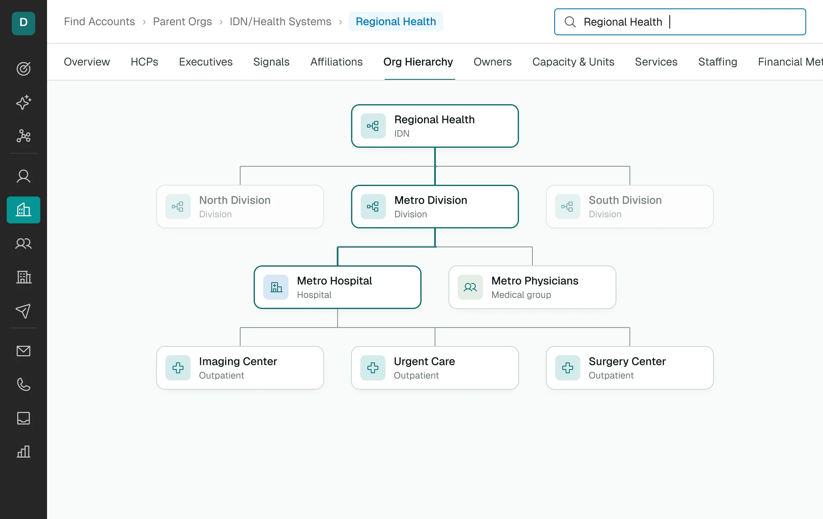Open the single person profile icon in sidebar
823x519 pixels.
pyautogui.click(x=24, y=176)
